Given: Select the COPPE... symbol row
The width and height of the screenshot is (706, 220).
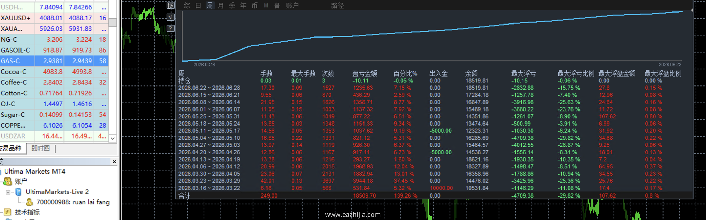Looking at the screenshot, I should tap(54, 126).
